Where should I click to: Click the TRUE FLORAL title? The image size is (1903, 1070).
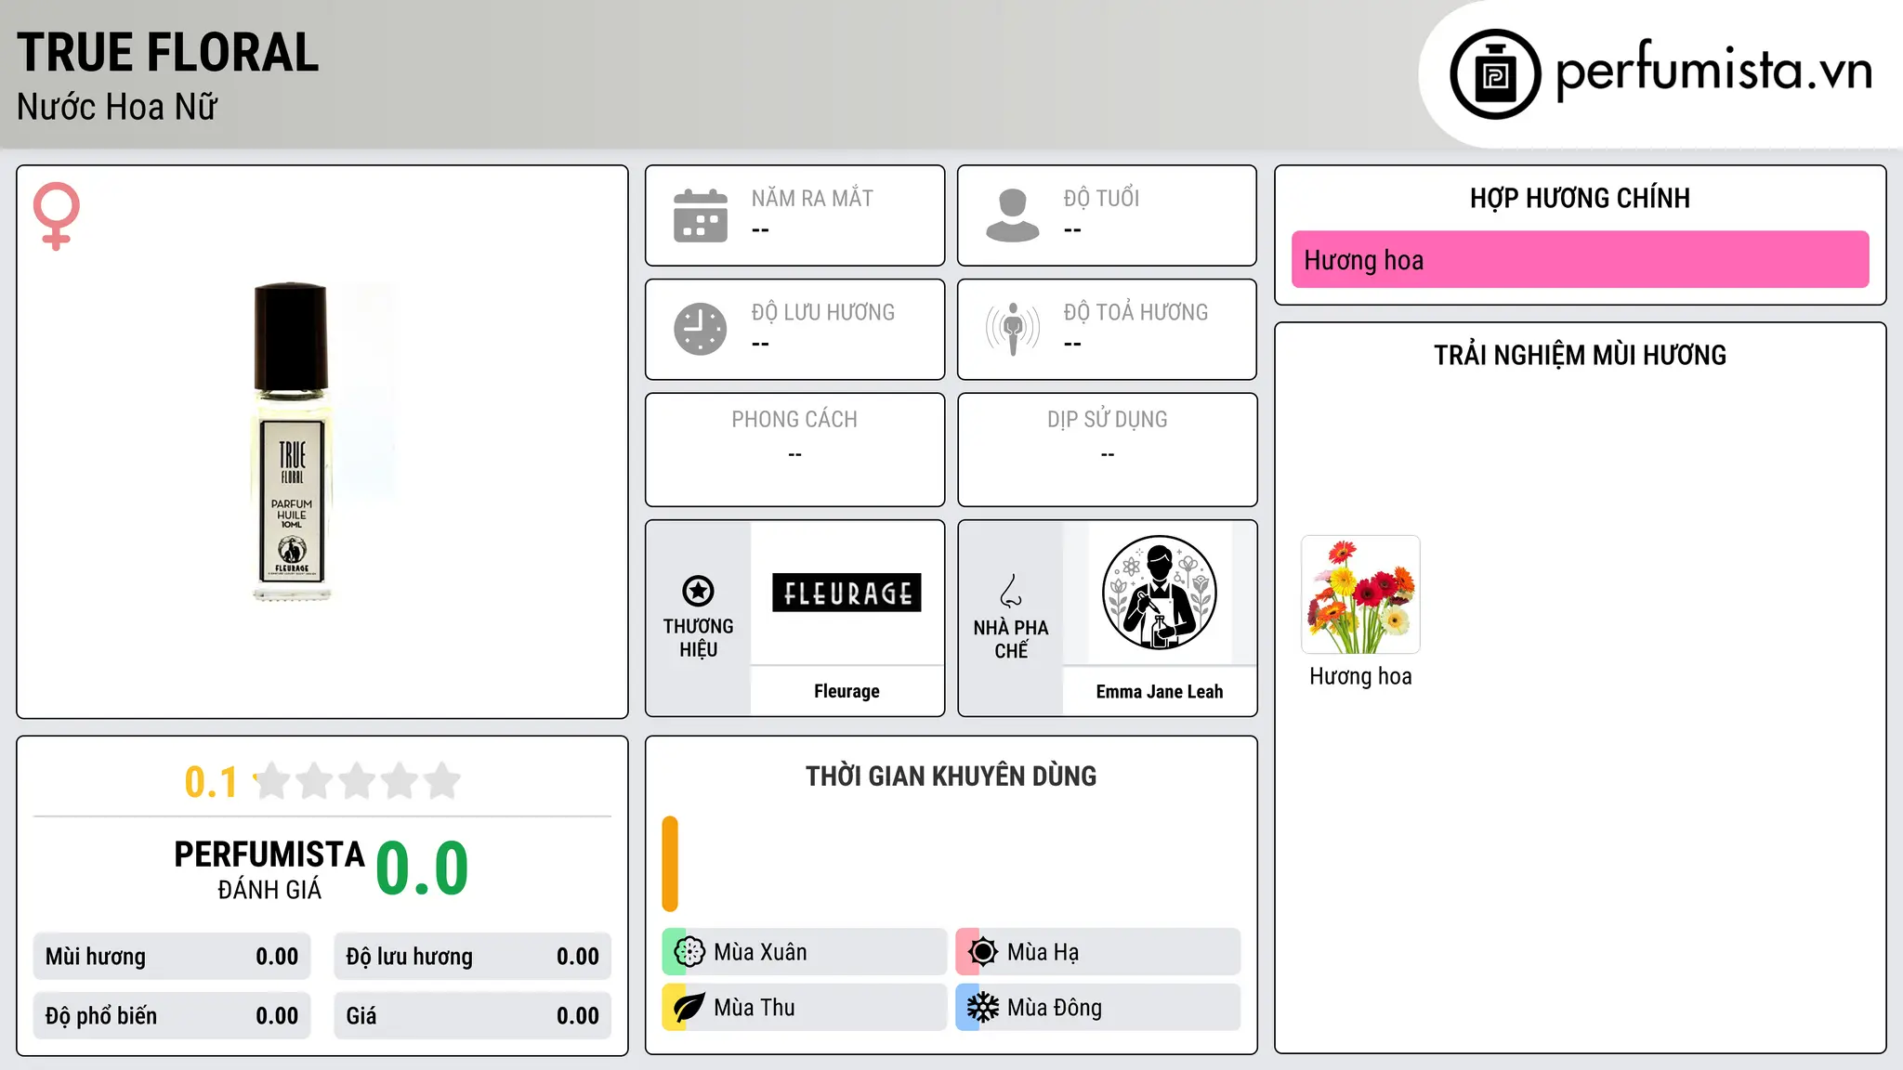point(168,52)
